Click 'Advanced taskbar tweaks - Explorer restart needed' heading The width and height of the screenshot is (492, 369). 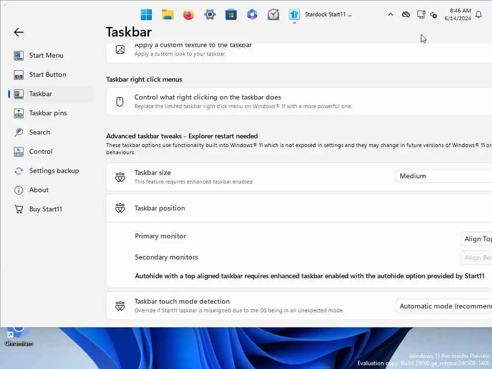pyautogui.click(x=182, y=136)
